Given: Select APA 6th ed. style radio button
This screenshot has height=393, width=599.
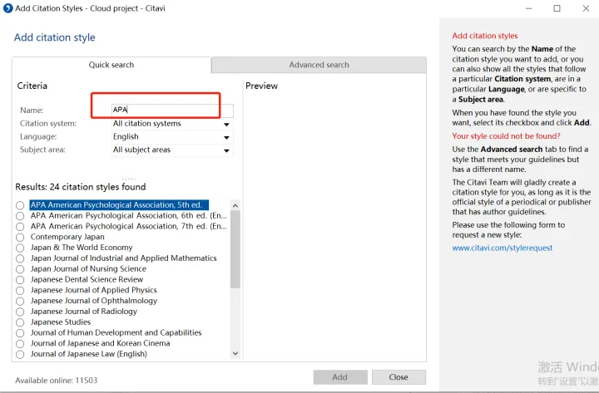Looking at the screenshot, I should [x=20, y=216].
